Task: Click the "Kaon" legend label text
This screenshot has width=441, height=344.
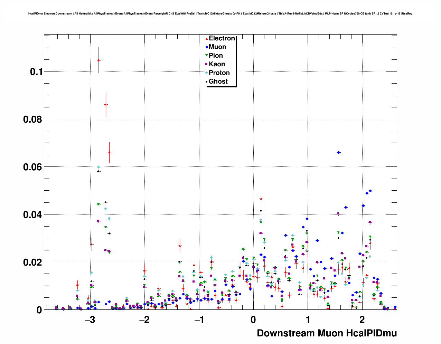Action: coord(217,64)
